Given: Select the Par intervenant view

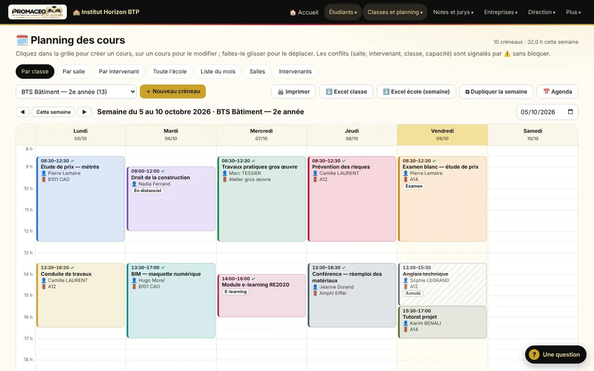Looking at the screenshot, I should tap(119, 71).
